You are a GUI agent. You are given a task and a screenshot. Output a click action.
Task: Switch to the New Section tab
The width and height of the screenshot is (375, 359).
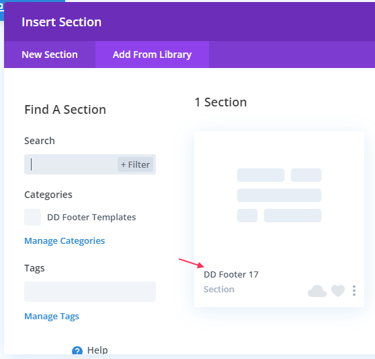coord(50,55)
